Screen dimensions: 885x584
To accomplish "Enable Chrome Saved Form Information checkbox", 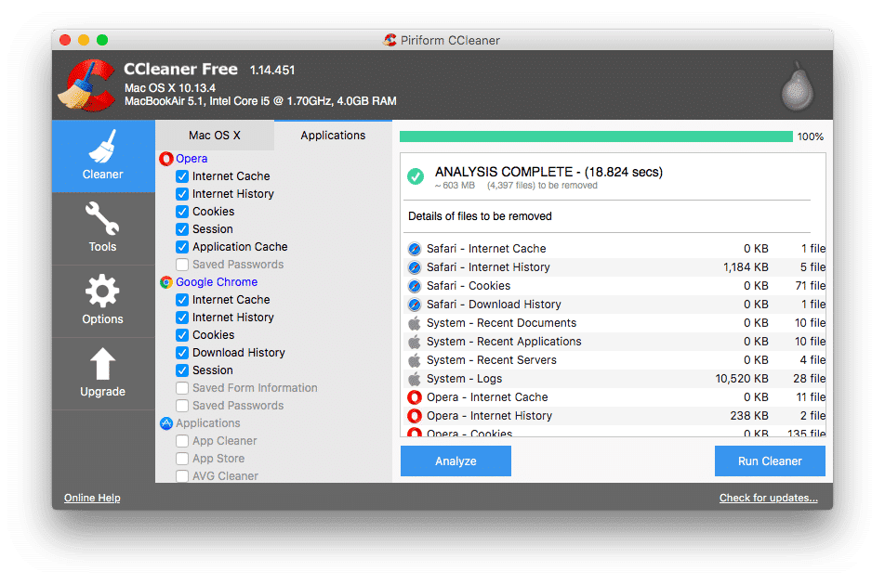I will point(182,388).
